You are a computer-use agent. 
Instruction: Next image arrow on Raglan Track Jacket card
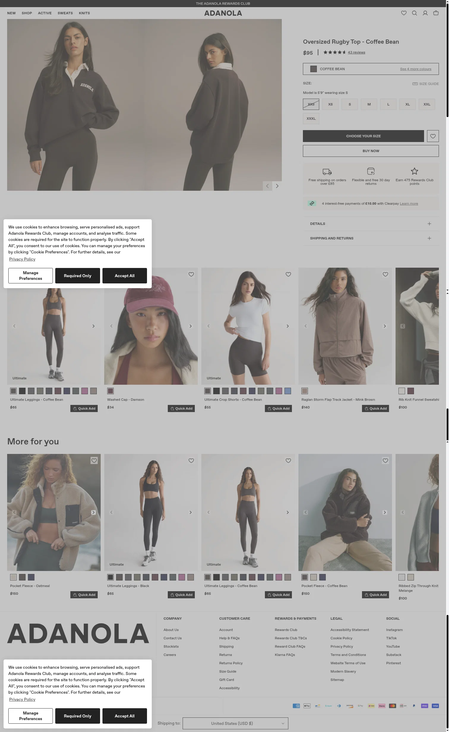[385, 326]
